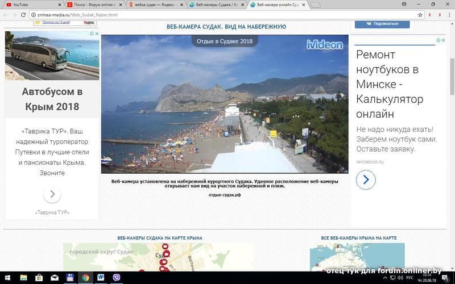Click the Отдых в Судаке 2018 label
This screenshot has width=455, height=284.
point(225,41)
